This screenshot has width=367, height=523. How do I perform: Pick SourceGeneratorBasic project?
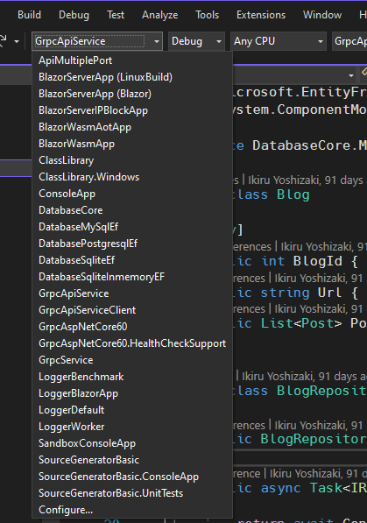[132, 460]
